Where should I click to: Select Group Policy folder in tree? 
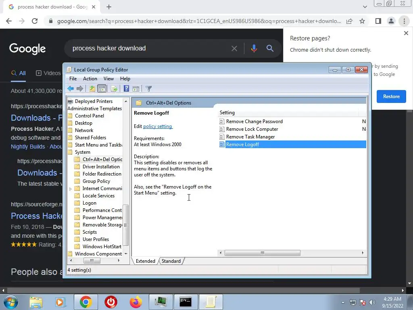click(x=96, y=181)
